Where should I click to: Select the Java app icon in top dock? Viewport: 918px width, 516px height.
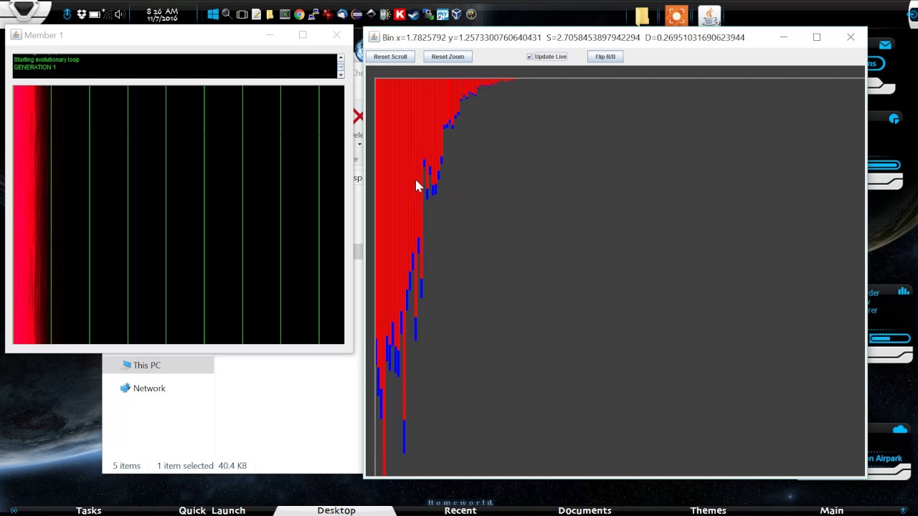point(709,16)
